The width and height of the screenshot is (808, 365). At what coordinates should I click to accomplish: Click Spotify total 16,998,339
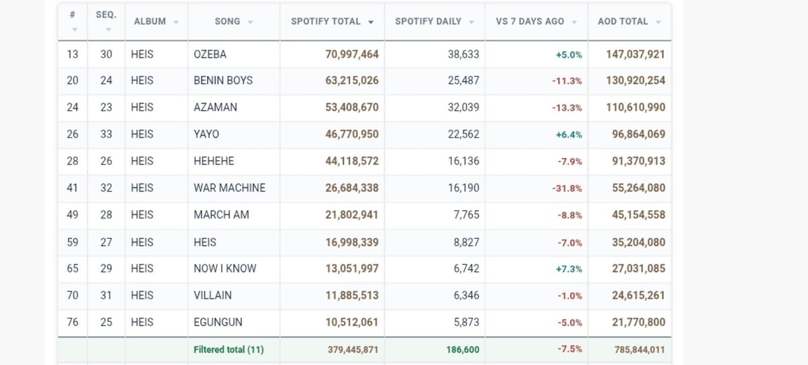click(352, 242)
